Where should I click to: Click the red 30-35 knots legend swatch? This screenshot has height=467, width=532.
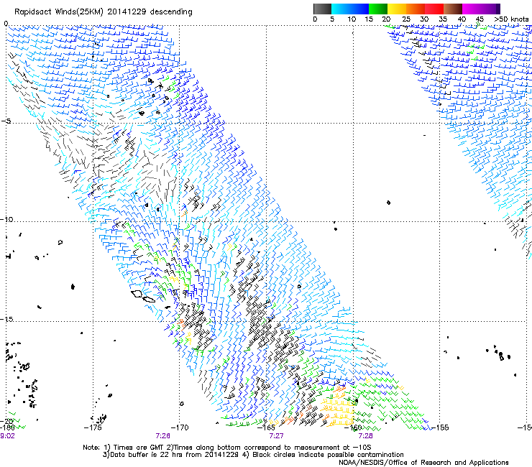tap(434, 9)
